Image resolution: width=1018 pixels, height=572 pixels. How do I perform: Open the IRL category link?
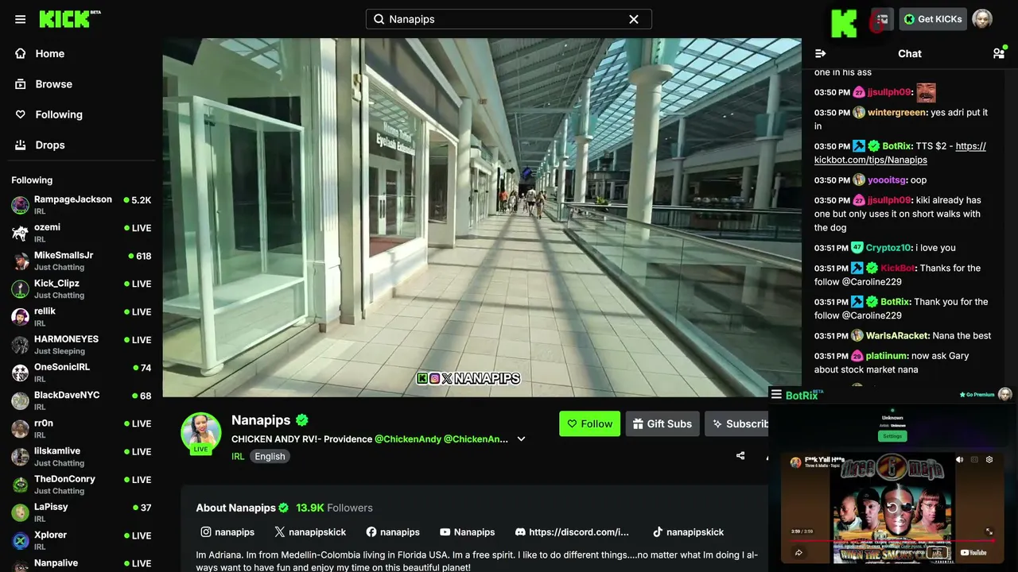coord(238,456)
